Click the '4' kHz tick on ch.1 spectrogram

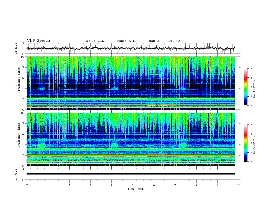(x=23, y=89)
